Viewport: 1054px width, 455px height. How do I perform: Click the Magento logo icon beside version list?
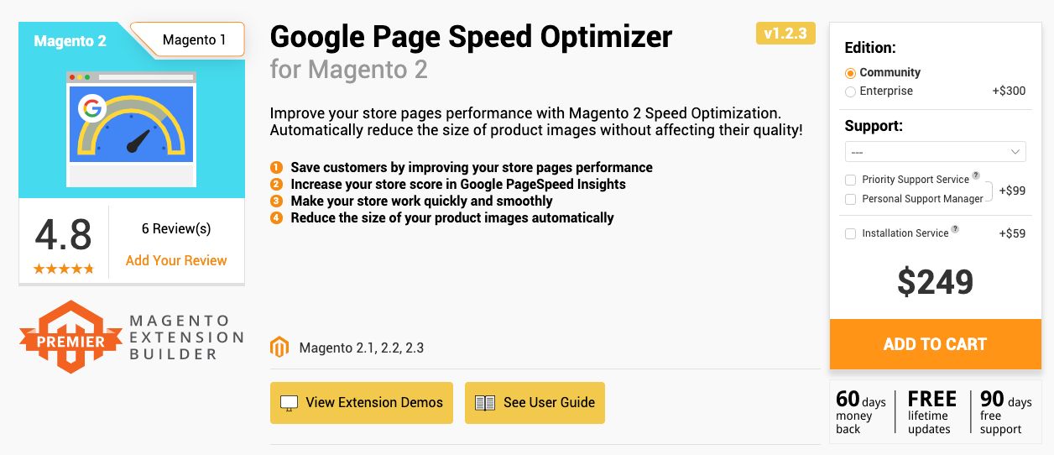click(279, 348)
